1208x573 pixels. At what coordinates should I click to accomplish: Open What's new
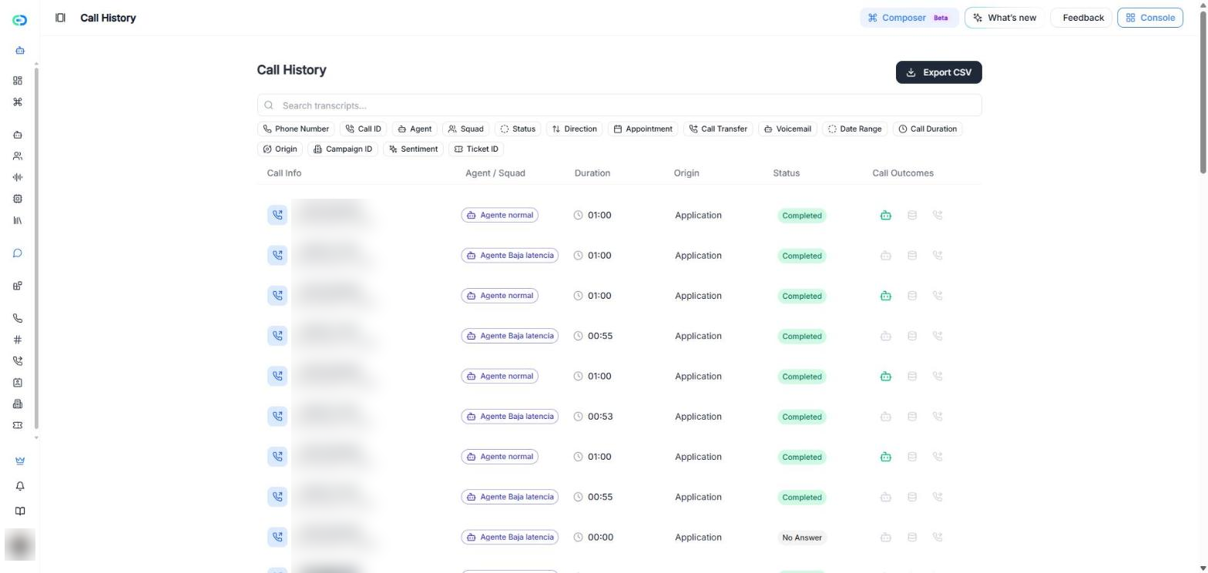pos(1005,18)
